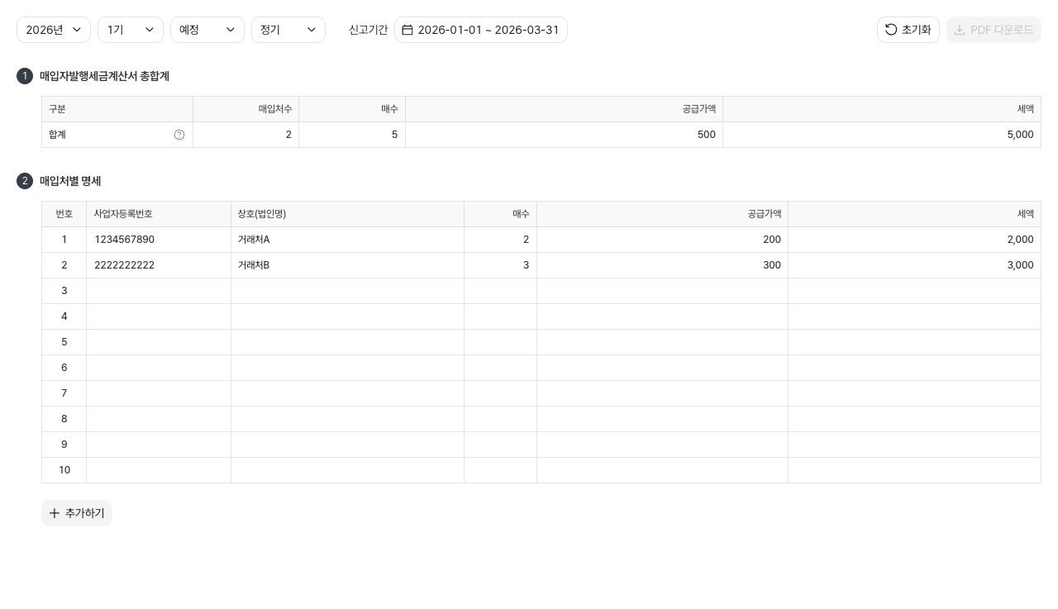Viewport: 1058px width, 609px height.
Task: Open the 예정 filing type dropdown
Action: pyautogui.click(x=207, y=30)
